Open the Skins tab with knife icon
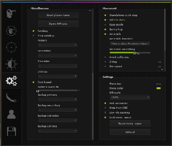The image size is (172, 146). [x=11, y=97]
